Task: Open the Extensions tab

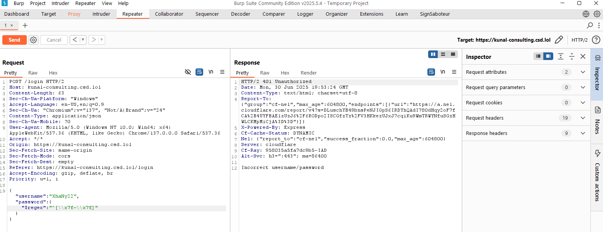Action: 372,14
